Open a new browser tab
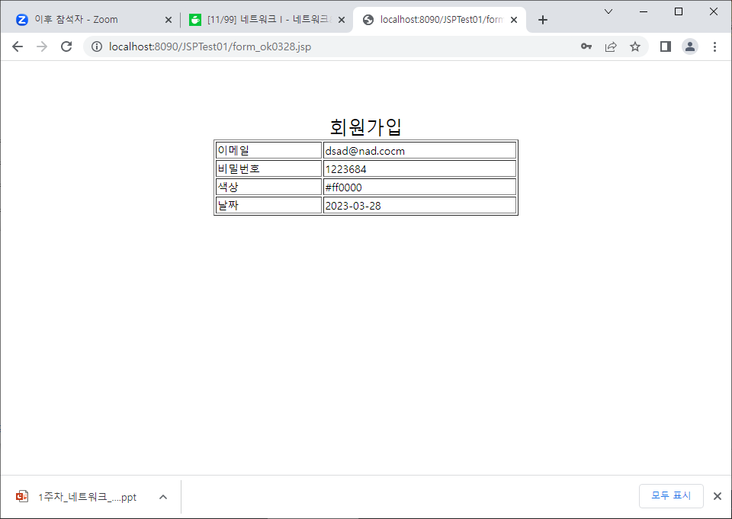The image size is (732, 519). (542, 20)
